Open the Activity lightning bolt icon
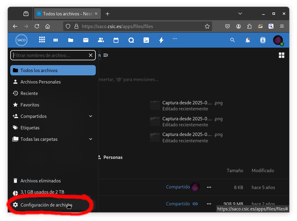Screen dimensions: 297x221 click(x=161, y=40)
